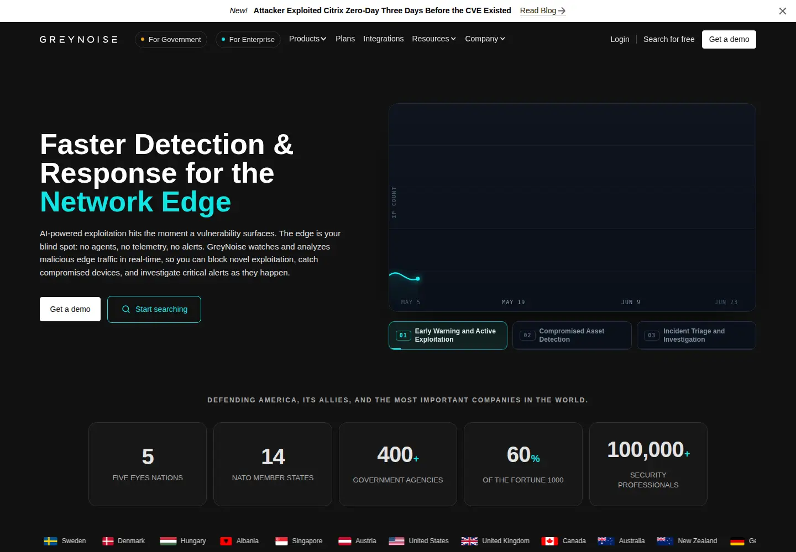Image resolution: width=796 pixels, height=552 pixels.
Task: Expand the Company dropdown
Action: click(485, 39)
